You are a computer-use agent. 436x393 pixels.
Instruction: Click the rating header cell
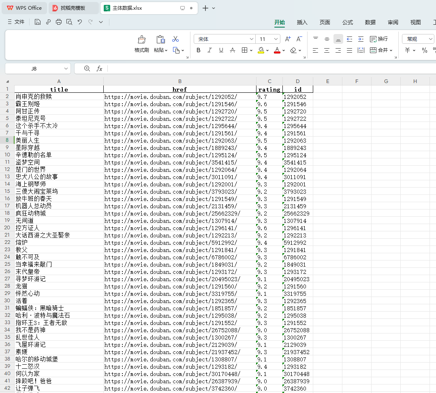(269, 89)
